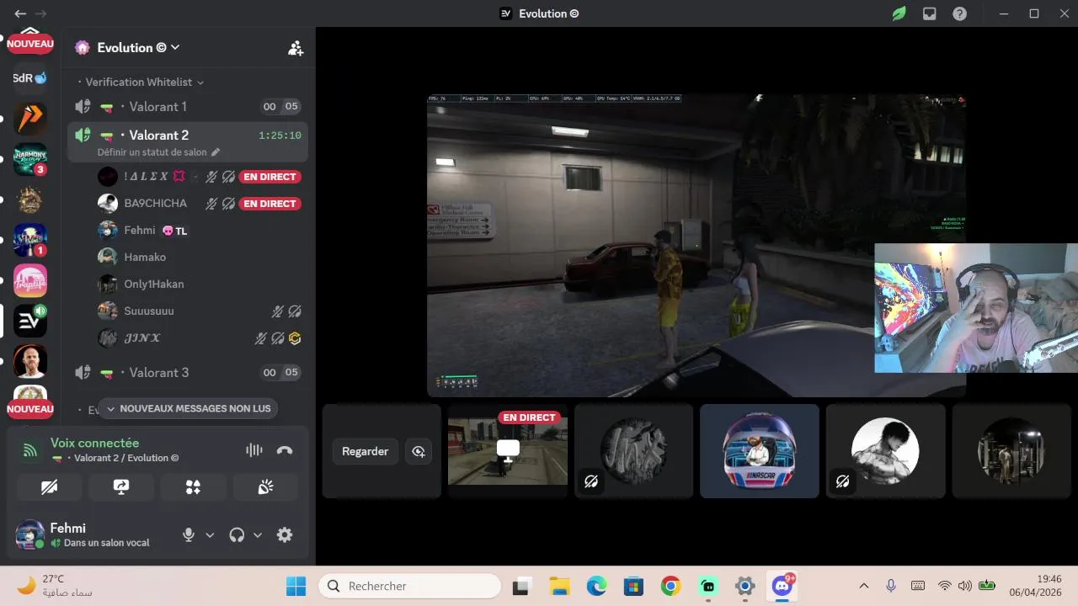Viewport: 1078px width, 606px height.
Task: Select the gym photo participant tile
Action: click(1011, 451)
